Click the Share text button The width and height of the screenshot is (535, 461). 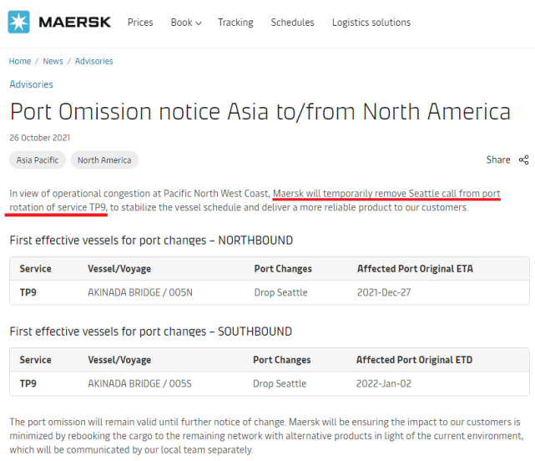[x=498, y=160]
